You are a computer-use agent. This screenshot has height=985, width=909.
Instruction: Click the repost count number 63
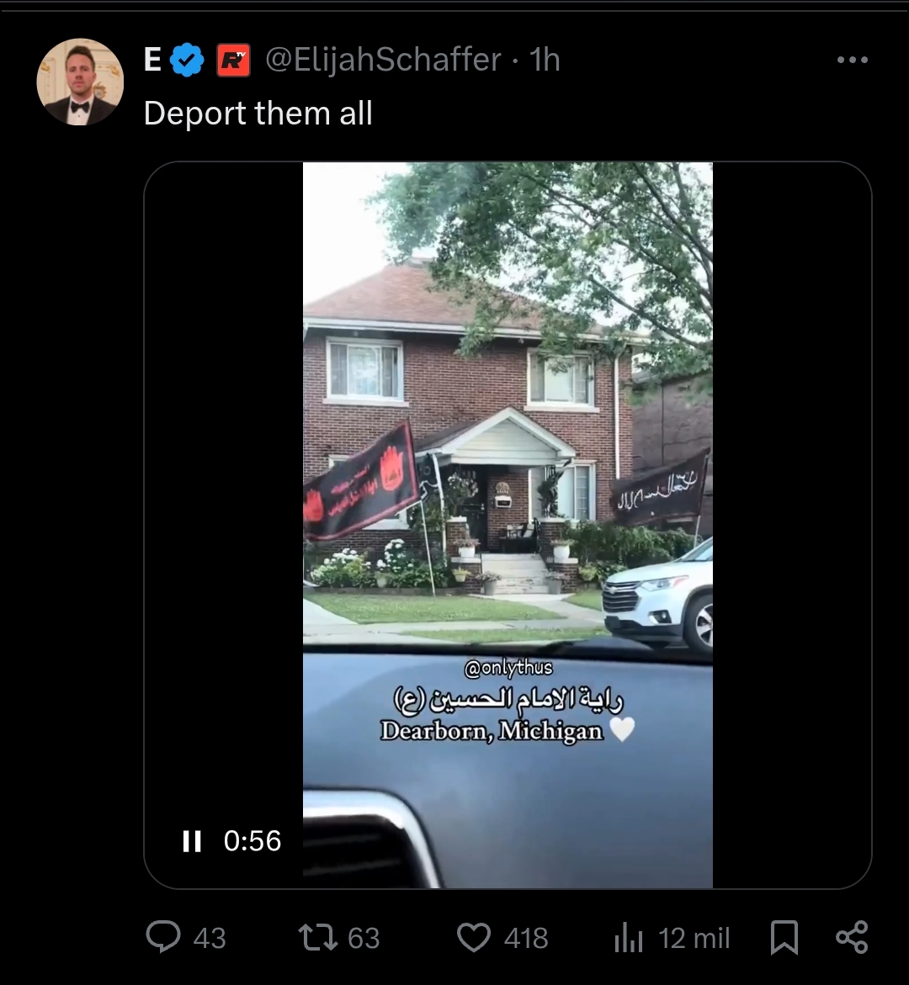[x=364, y=939]
